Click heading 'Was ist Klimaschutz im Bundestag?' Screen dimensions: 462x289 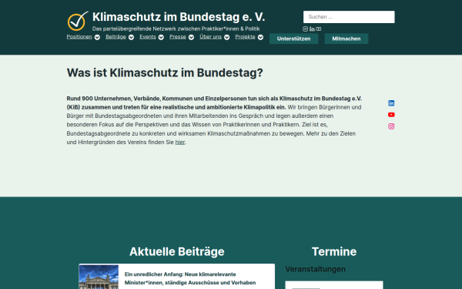[x=165, y=72]
